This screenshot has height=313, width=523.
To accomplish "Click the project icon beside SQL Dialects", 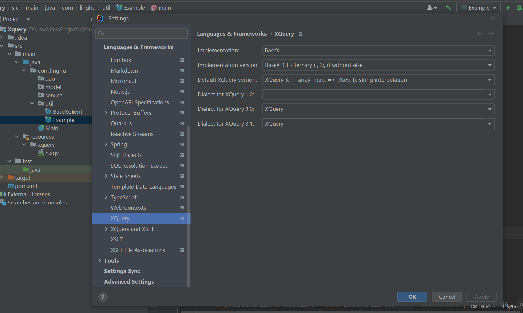I will click(182, 155).
